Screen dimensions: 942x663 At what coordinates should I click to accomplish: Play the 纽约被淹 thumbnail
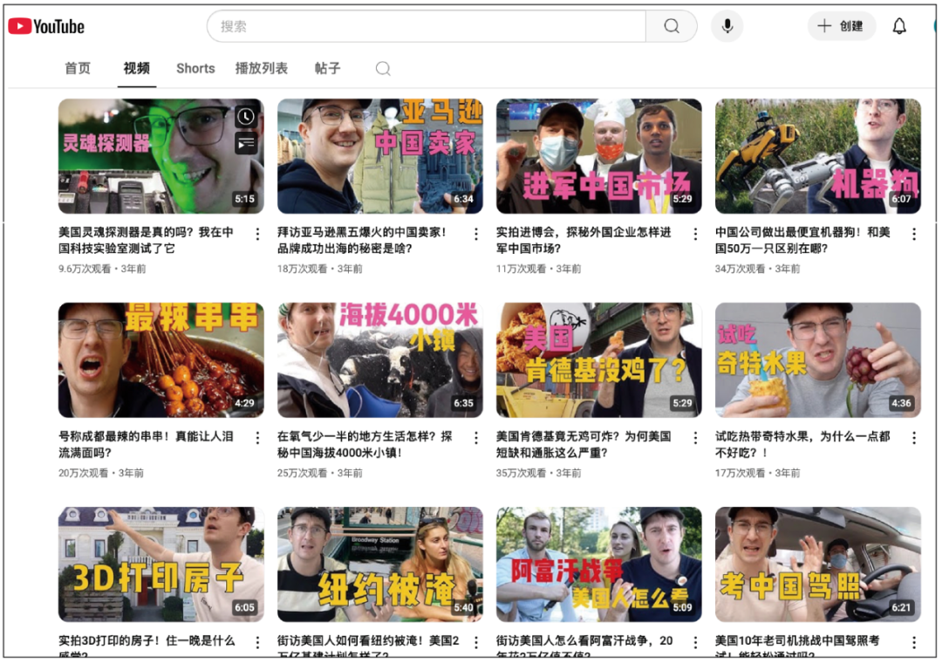379,564
